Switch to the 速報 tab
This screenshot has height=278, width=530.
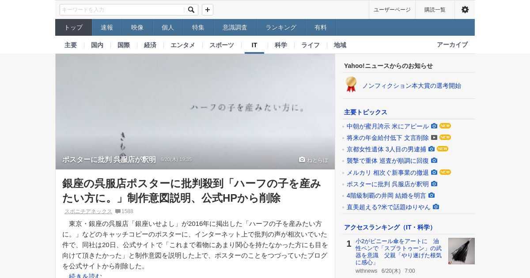(x=107, y=27)
